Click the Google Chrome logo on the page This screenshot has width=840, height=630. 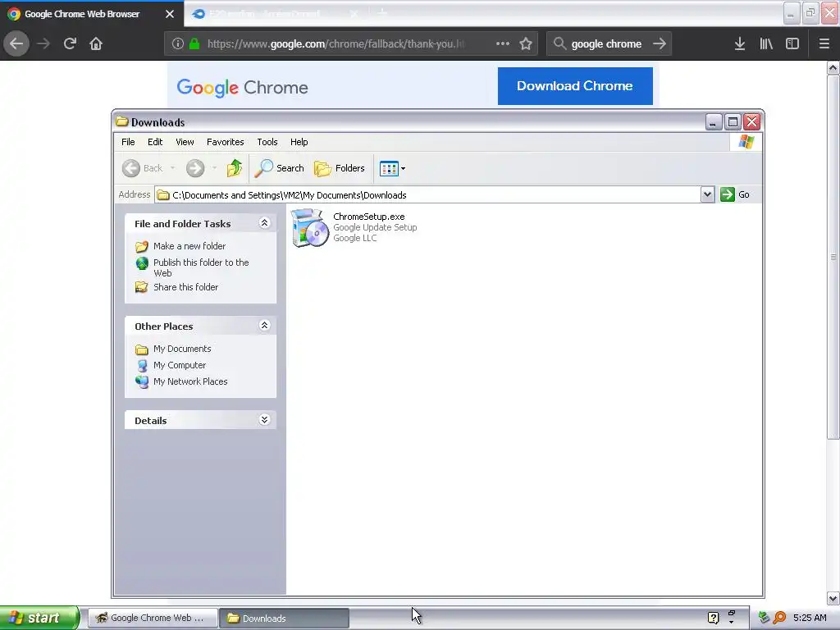(x=242, y=87)
